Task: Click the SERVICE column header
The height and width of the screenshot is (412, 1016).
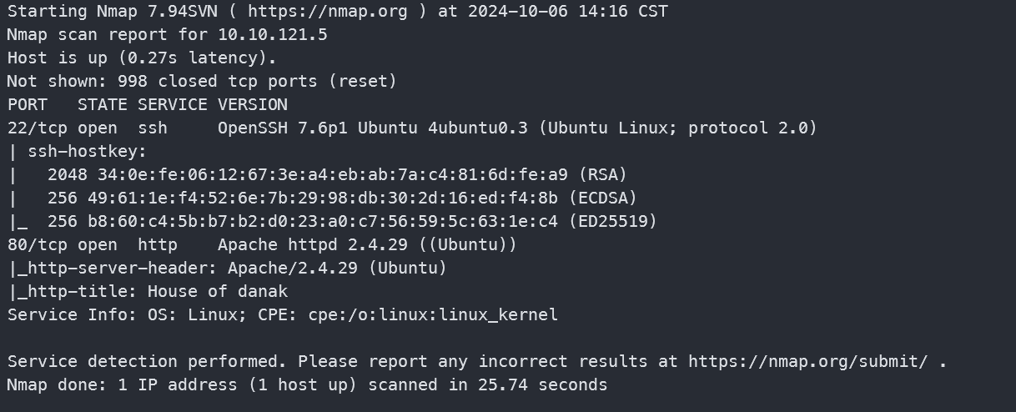Action: [x=172, y=105]
